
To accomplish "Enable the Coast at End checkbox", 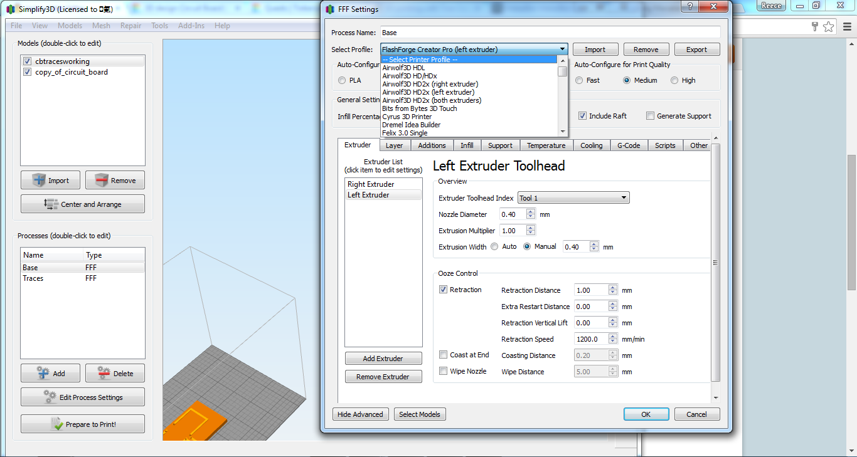I will tap(444, 355).
